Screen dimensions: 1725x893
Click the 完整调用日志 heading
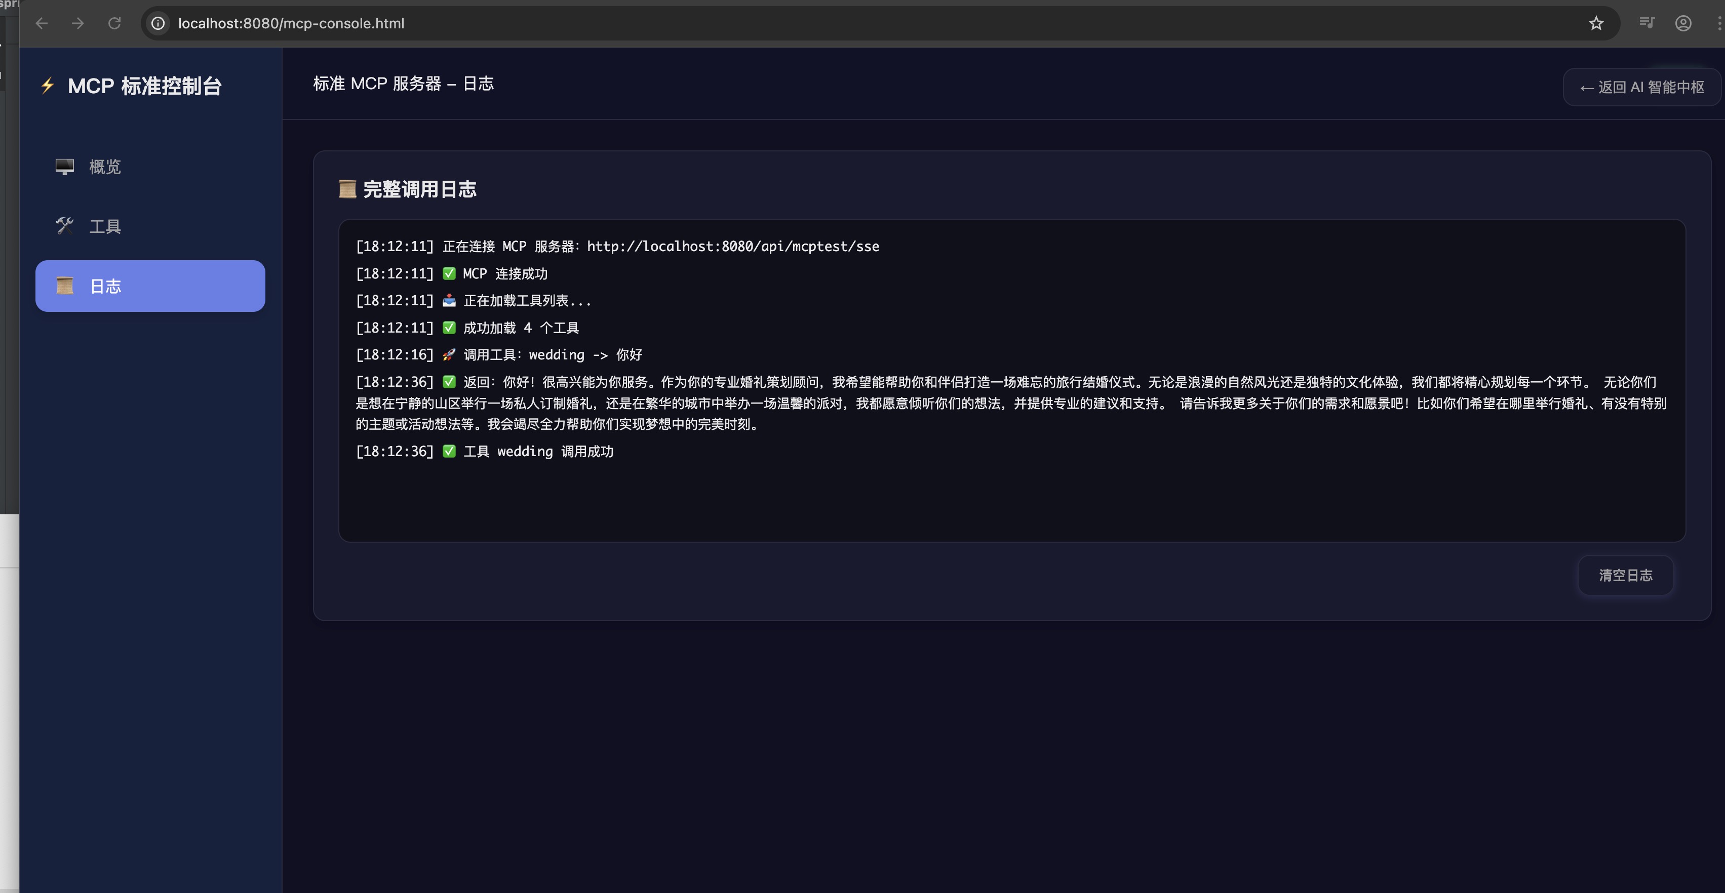coord(419,189)
